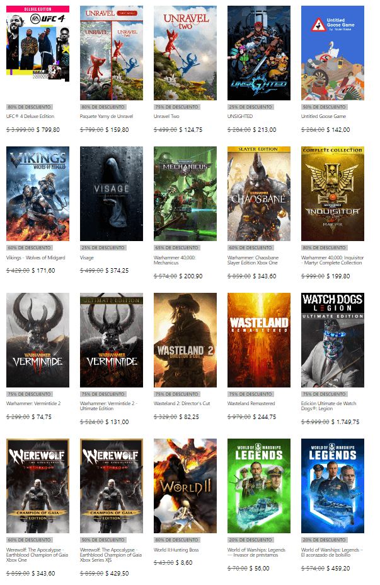Open the Wasteland 2 Director's Cut cover
This screenshot has width=380, height=585.
point(185,340)
